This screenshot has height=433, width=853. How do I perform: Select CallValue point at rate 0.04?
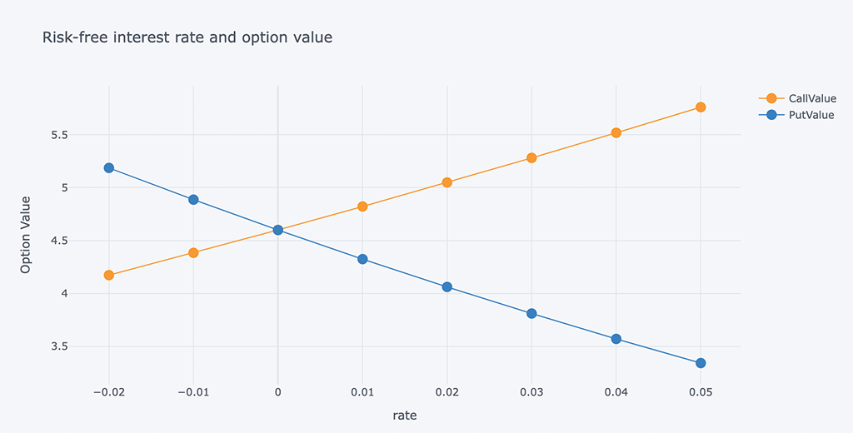[616, 133]
